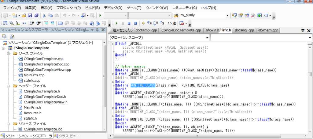Collapse the #ifdef _AFXDLL block at top
313x139 pixels.
click(x=113, y=43)
